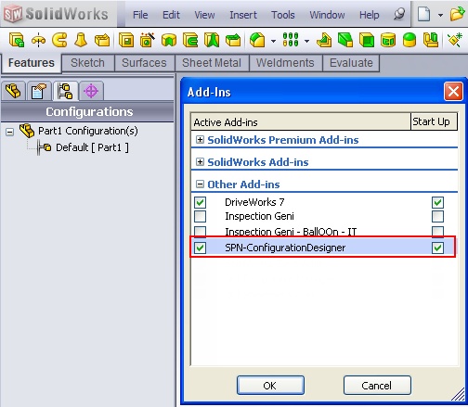The height and width of the screenshot is (407, 468).
Task: Open the Fillet dropdown arrow
Action: (273, 41)
